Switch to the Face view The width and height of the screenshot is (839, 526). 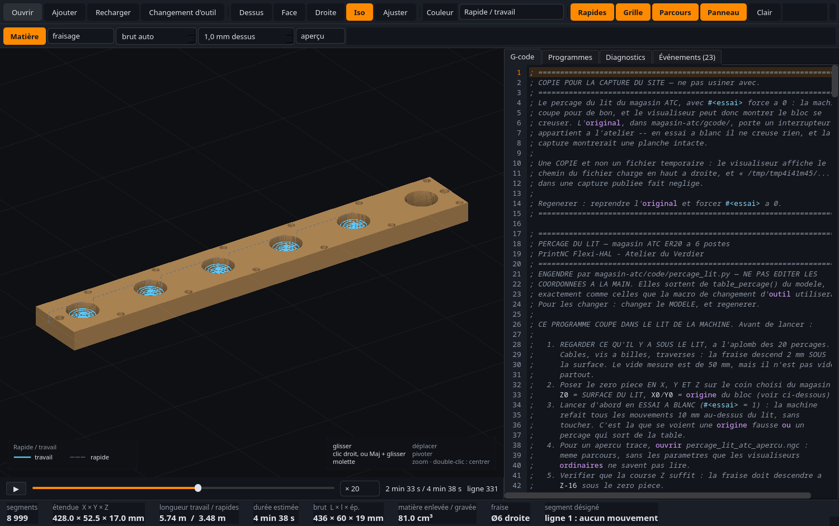point(289,12)
